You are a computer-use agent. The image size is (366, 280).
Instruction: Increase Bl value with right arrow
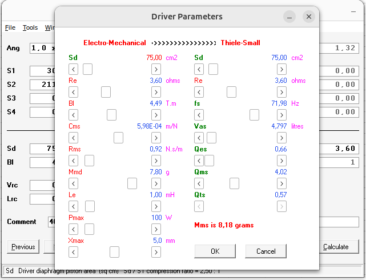click(x=156, y=115)
